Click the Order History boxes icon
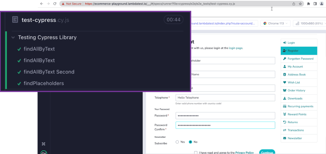 284,90
